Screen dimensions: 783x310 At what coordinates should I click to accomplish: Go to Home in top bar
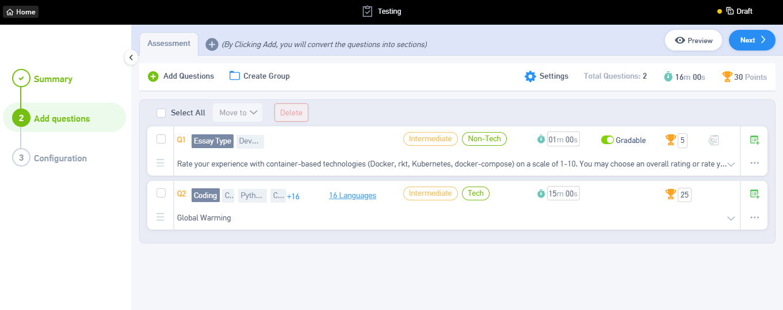point(21,11)
